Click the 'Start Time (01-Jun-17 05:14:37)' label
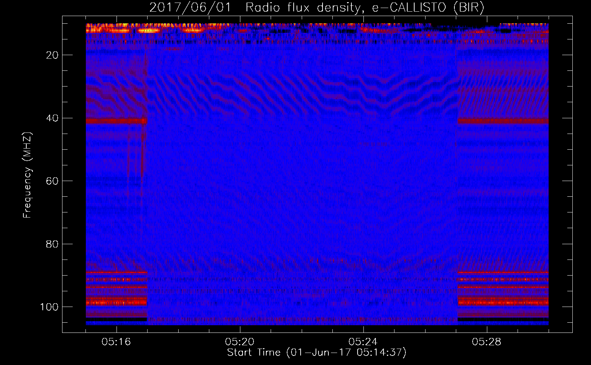The height and width of the screenshot is (365, 591). pos(317,353)
